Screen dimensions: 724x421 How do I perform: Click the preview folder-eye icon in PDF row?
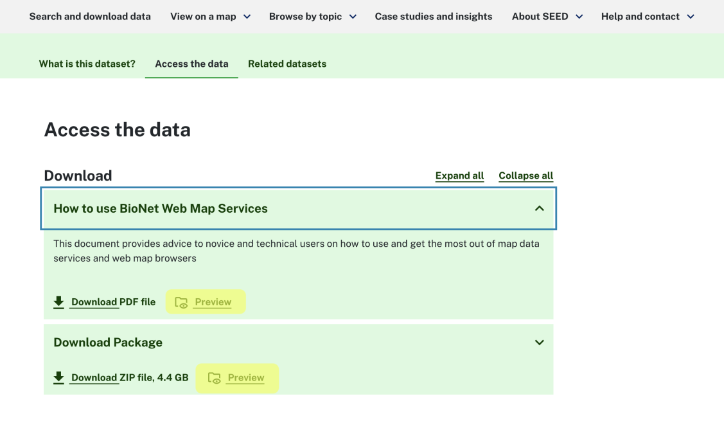(181, 303)
